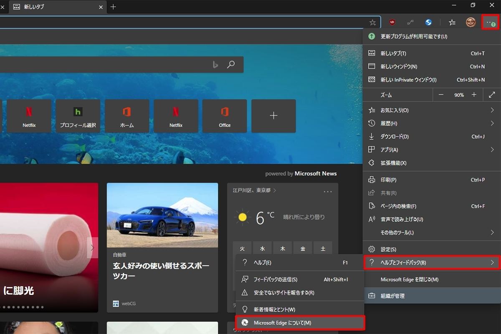Open weather card three-dot options
The width and height of the screenshot is (501, 334).
[328, 191]
